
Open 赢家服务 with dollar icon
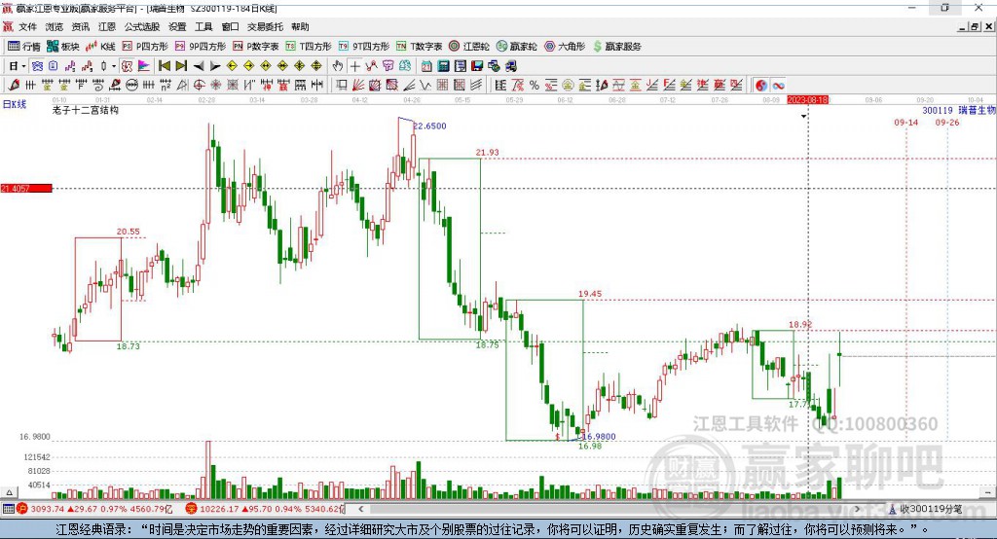pos(617,47)
